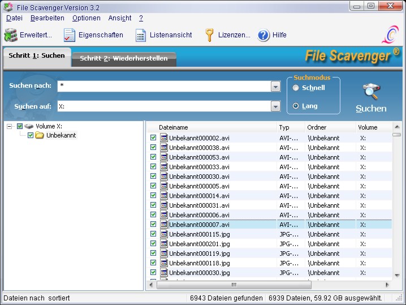
Task: Click file icon of Unbekannt000053.avi
Action: click(163, 157)
